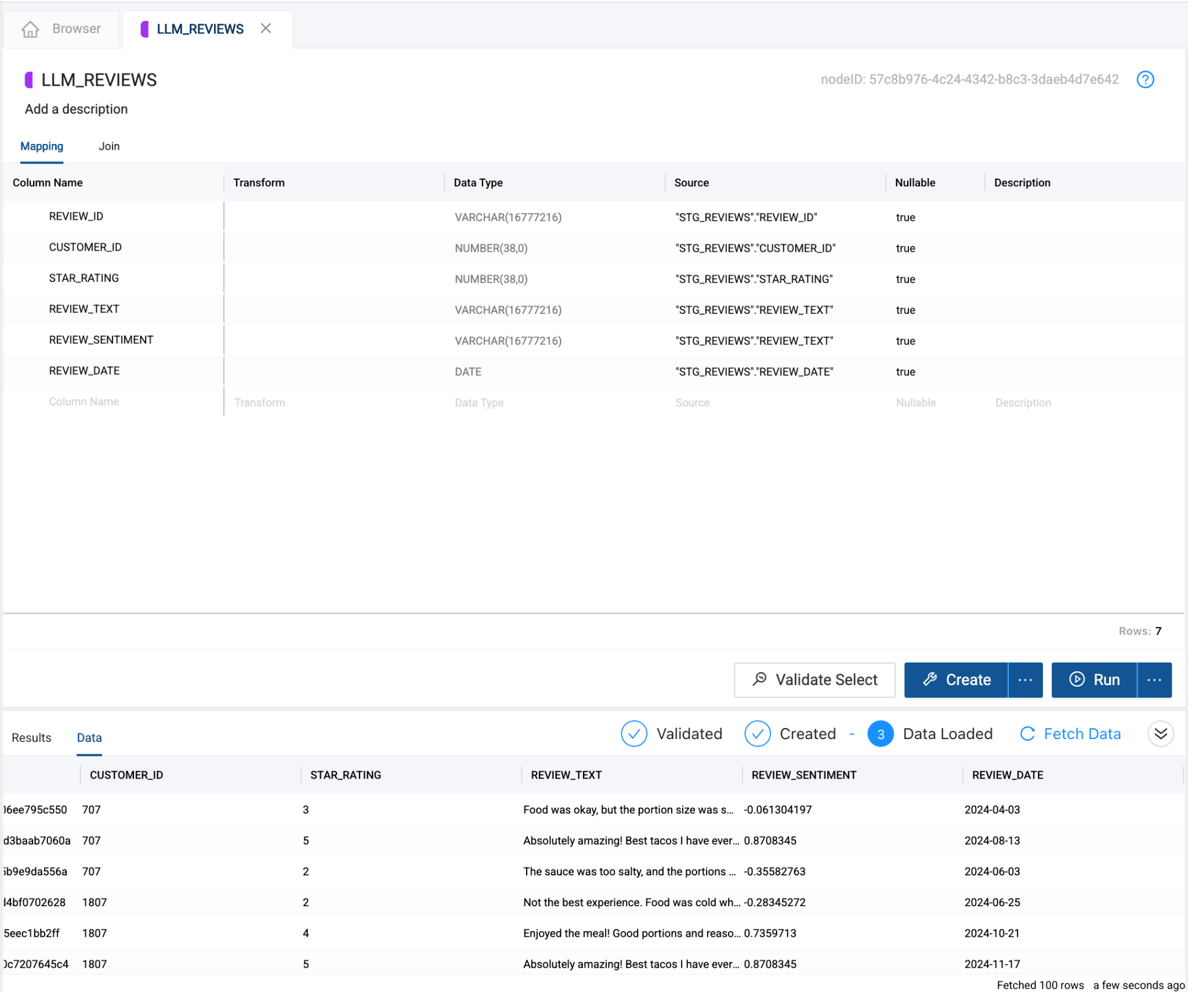Select the REVIEW_SENTIMENT column row
Image resolution: width=1188 pixels, height=992 pixels.
594,341
